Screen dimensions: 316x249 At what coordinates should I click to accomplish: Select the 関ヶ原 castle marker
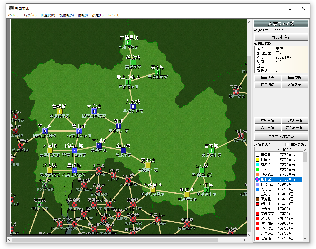tap(45, 131)
